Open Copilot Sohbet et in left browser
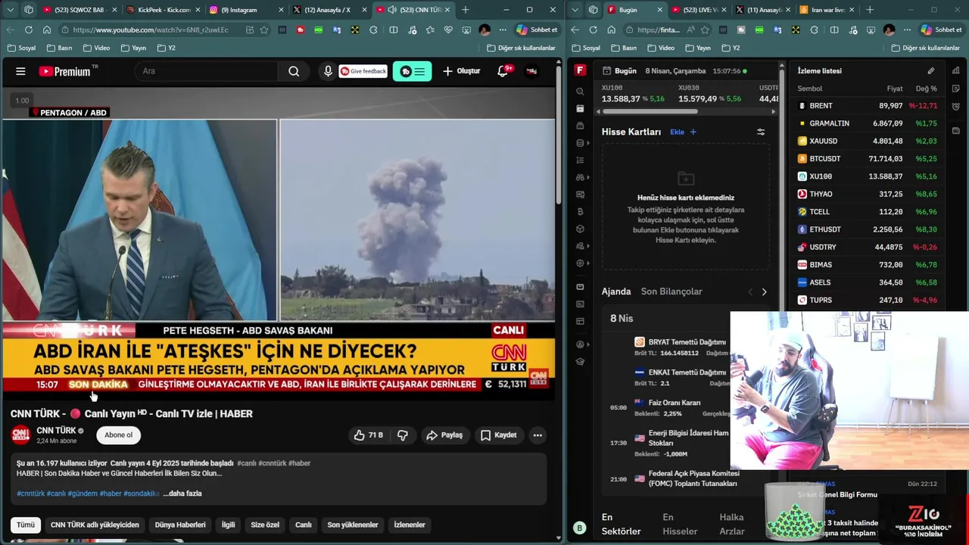 coord(536,30)
